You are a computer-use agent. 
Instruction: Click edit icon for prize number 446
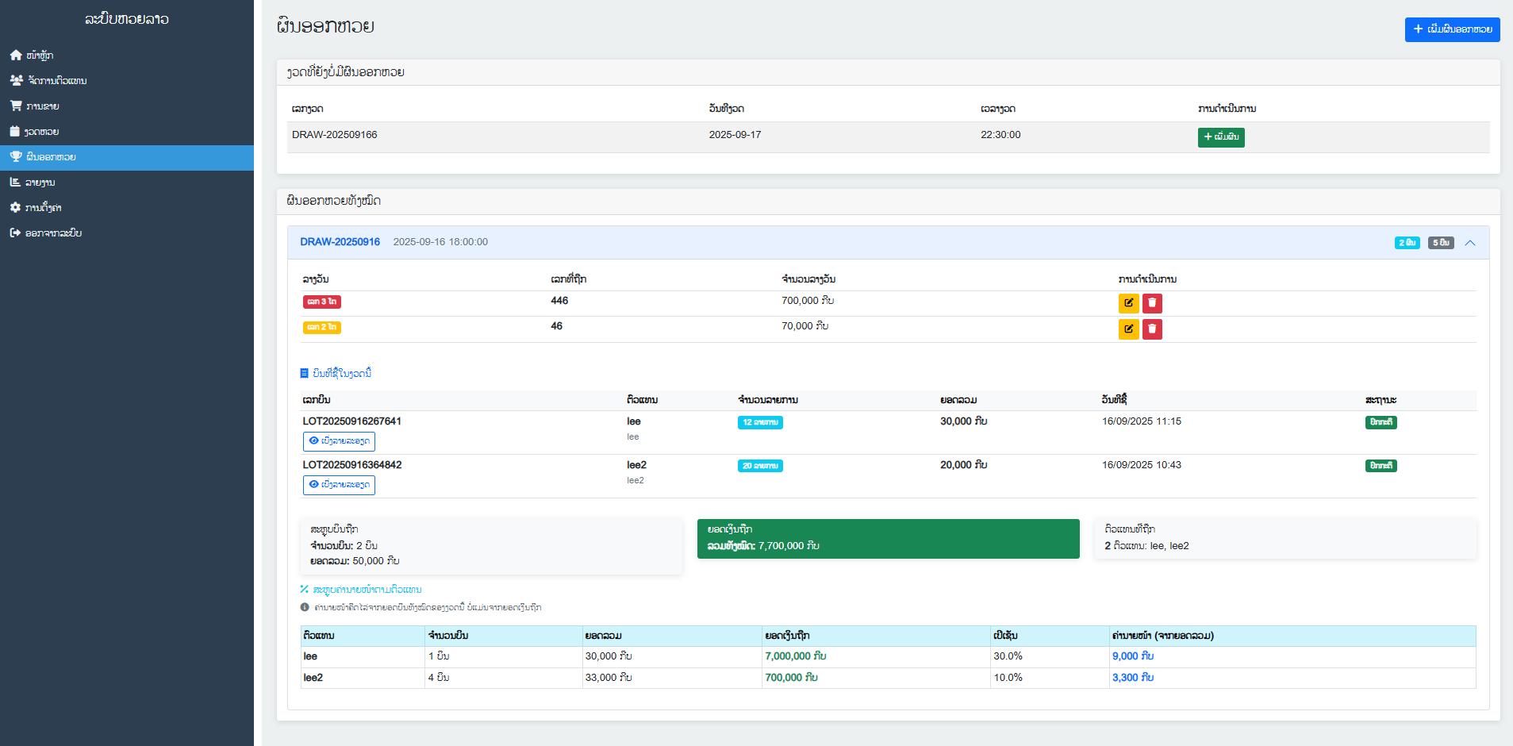pos(1128,303)
